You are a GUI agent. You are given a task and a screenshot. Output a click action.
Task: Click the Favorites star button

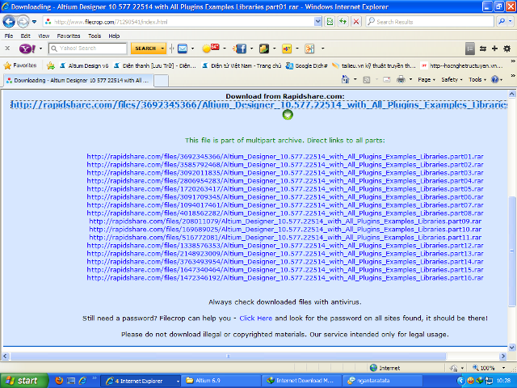click(x=20, y=65)
